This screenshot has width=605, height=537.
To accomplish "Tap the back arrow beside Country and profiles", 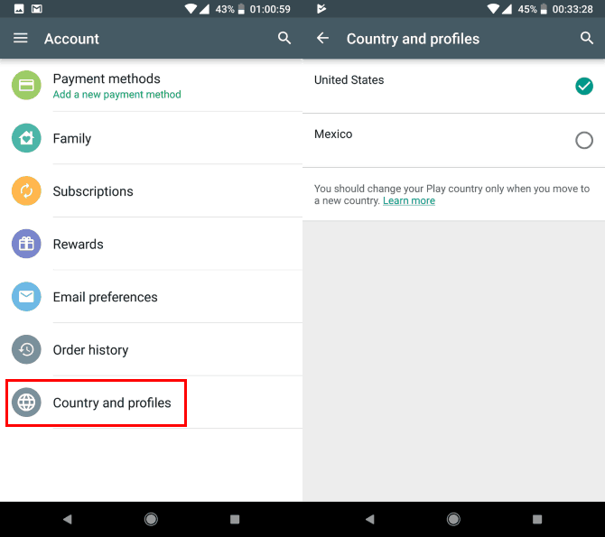I will click(x=323, y=38).
